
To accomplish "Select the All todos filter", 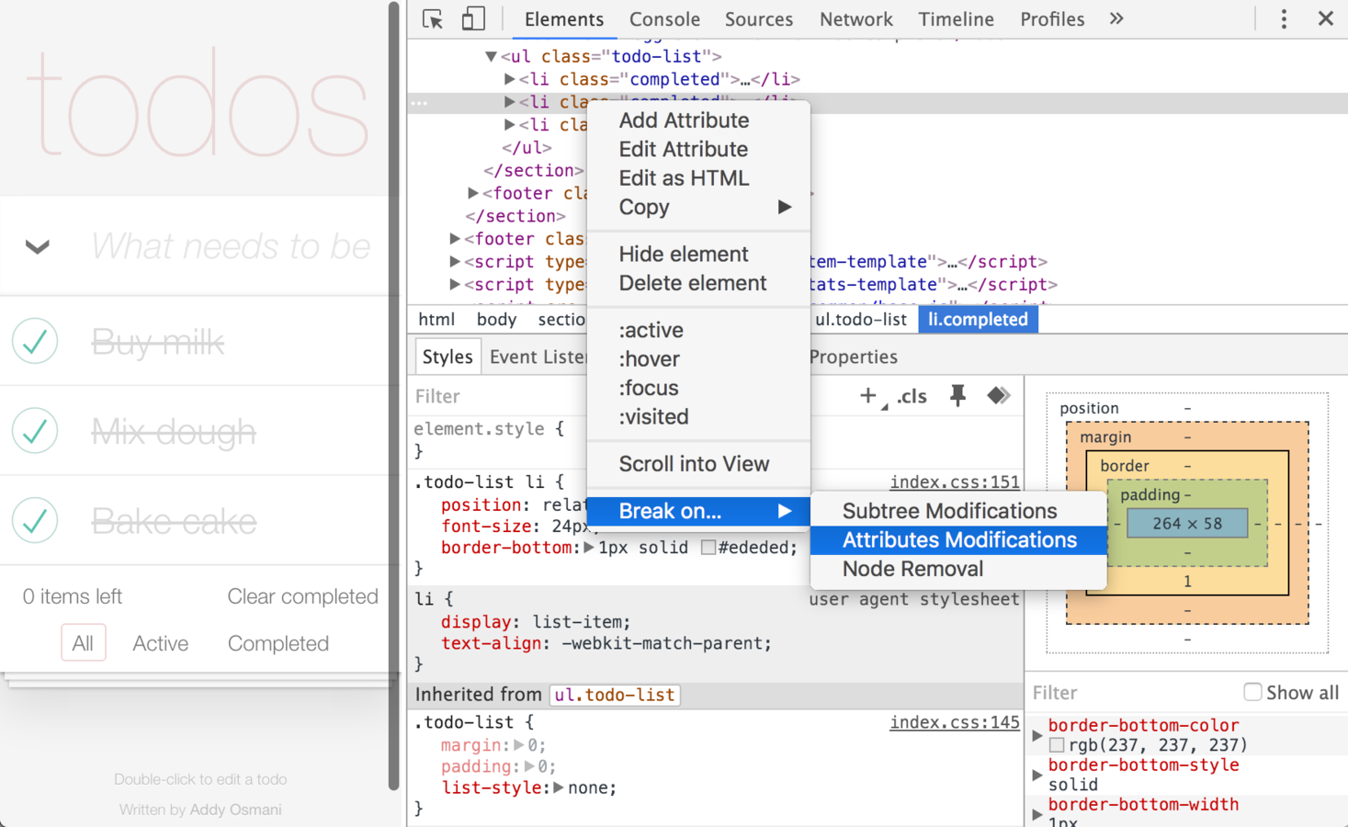I will pyautogui.click(x=83, y=643).
